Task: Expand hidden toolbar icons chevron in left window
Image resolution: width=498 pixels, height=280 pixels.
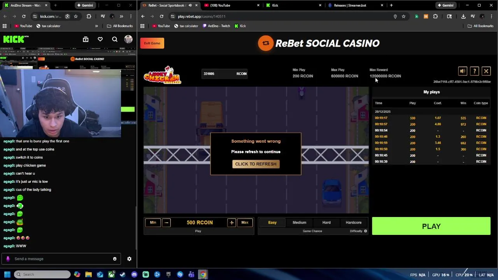Action: coord(121,16)
